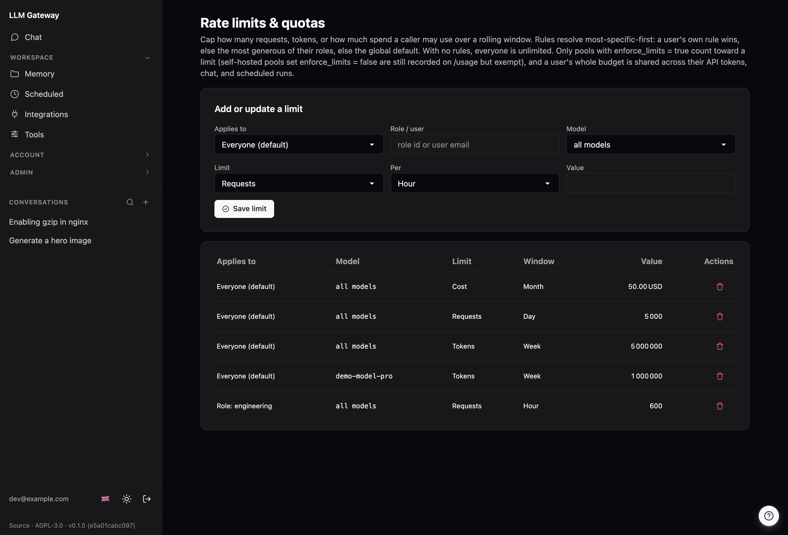Screen dimensions: 788x535
Task: Focus the Role / user input field
Action: (475, 144)
